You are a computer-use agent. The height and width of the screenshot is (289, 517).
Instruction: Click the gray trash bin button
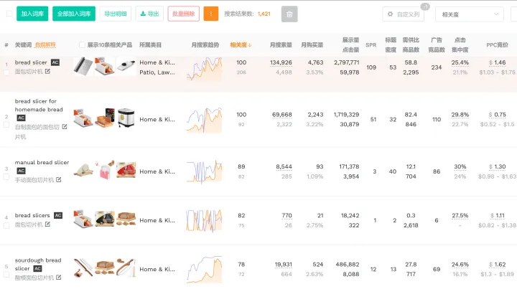click(x=289, y=14)
